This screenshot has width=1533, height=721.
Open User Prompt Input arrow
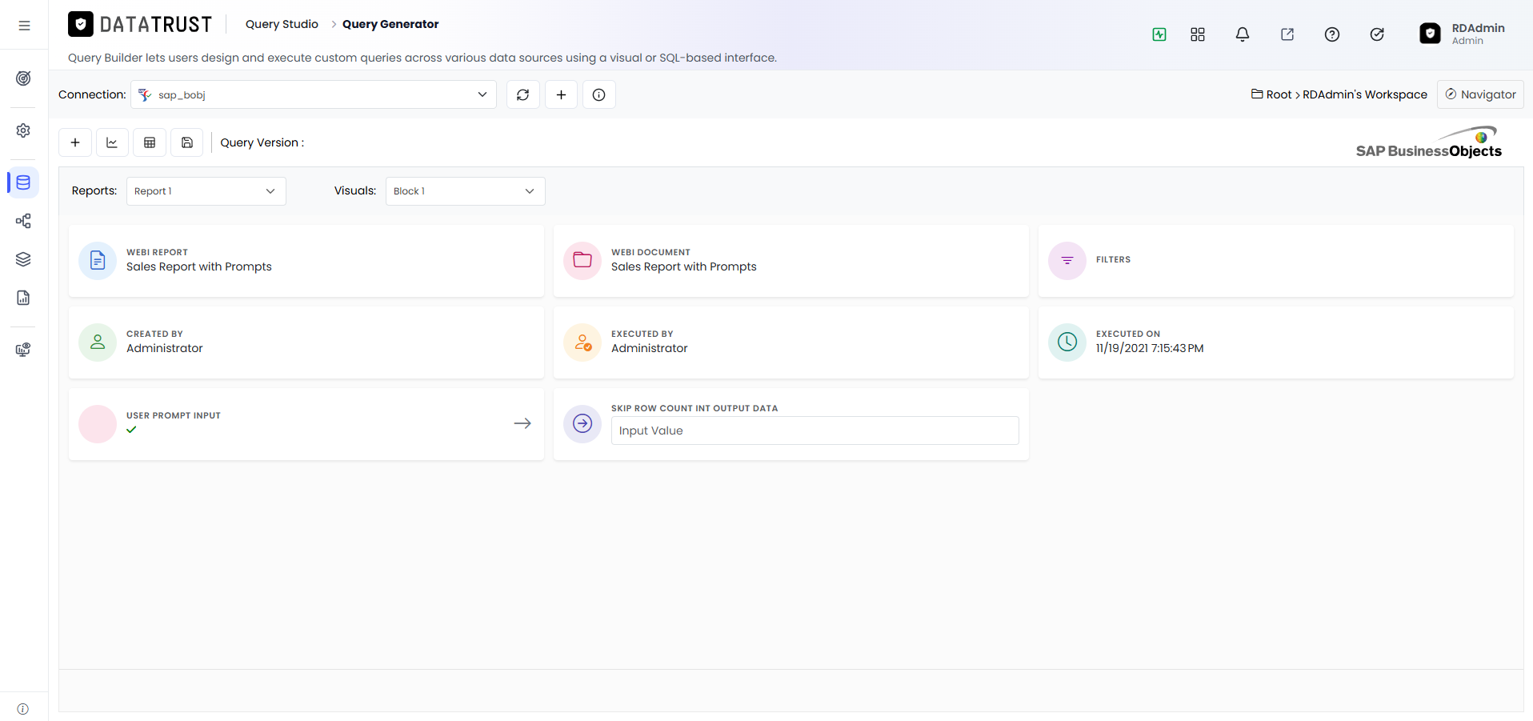tap(522, 423)
